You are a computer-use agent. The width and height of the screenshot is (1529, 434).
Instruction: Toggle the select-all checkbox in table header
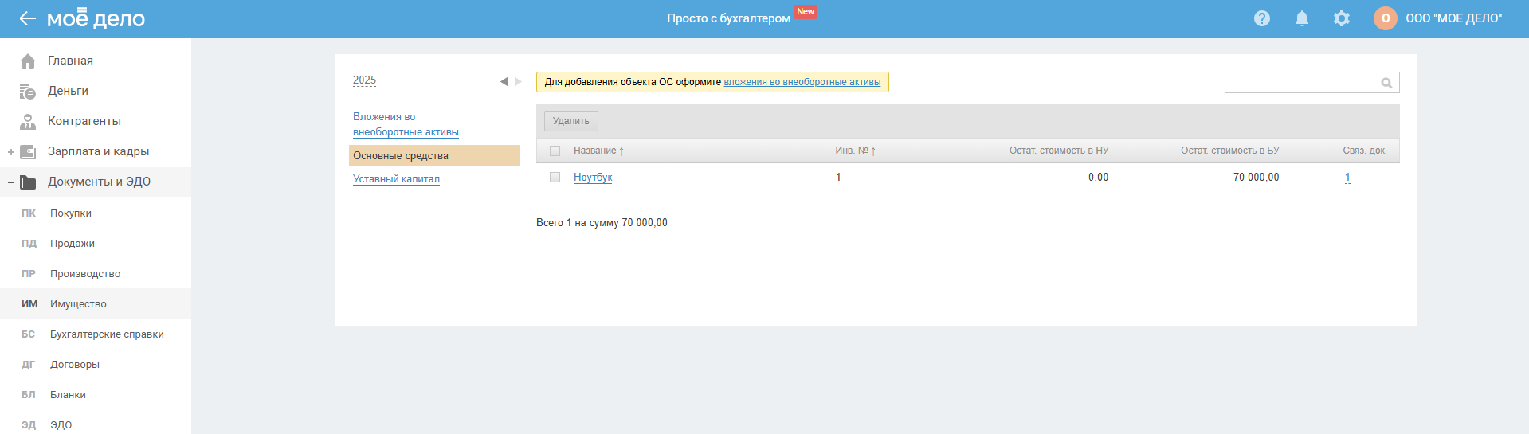555,151
